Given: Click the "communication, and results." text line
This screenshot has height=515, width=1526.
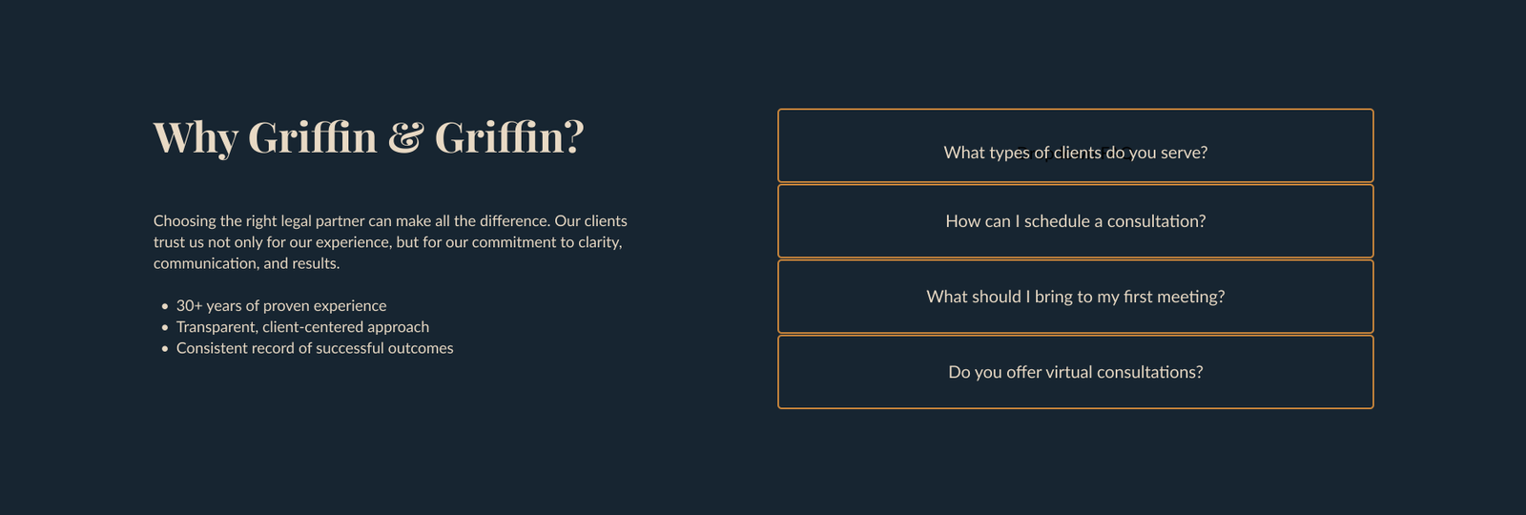Looking at the screenshot, I should (246, 263).
